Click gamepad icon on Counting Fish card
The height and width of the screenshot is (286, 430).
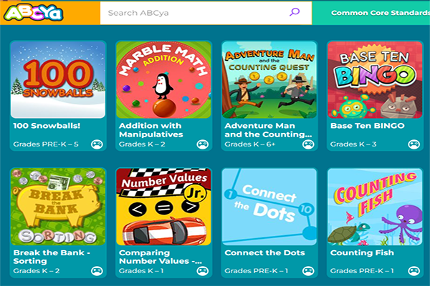tap(414, 272)
